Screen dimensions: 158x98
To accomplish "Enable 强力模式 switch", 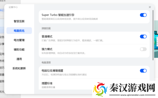I will point(143,49).
